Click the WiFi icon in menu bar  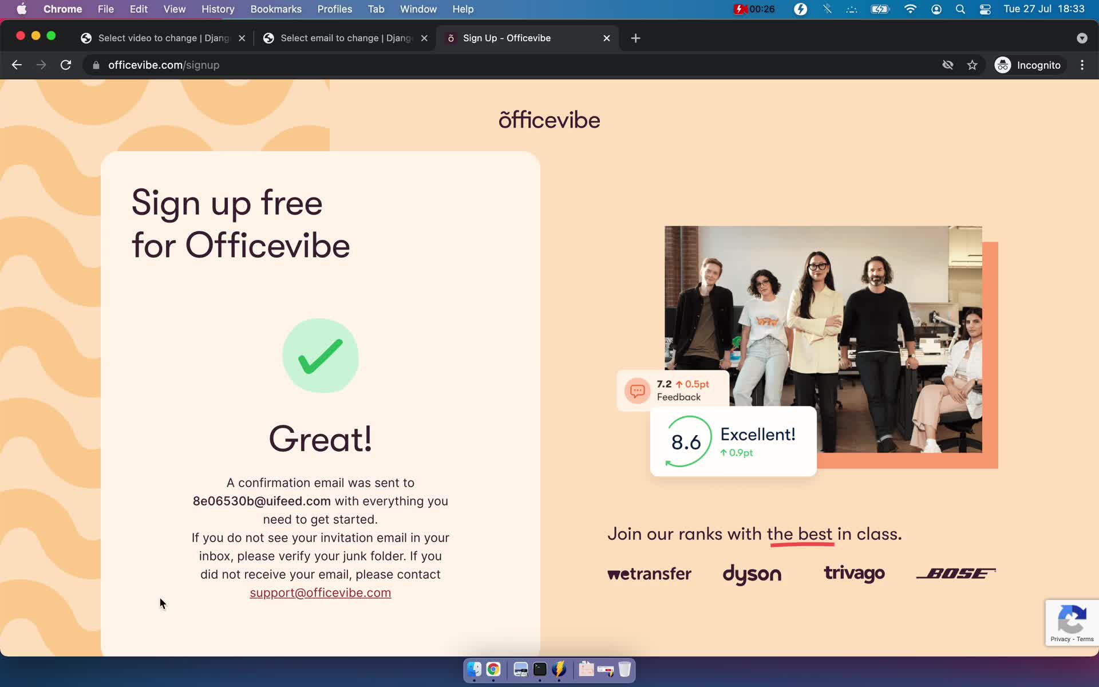click(910, 9)
